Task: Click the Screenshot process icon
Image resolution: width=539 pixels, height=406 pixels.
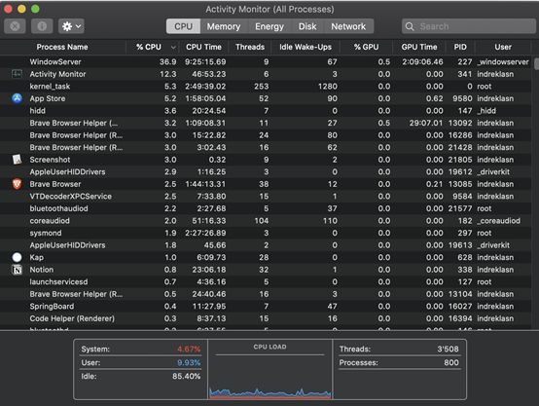Action: pos(17,160)
